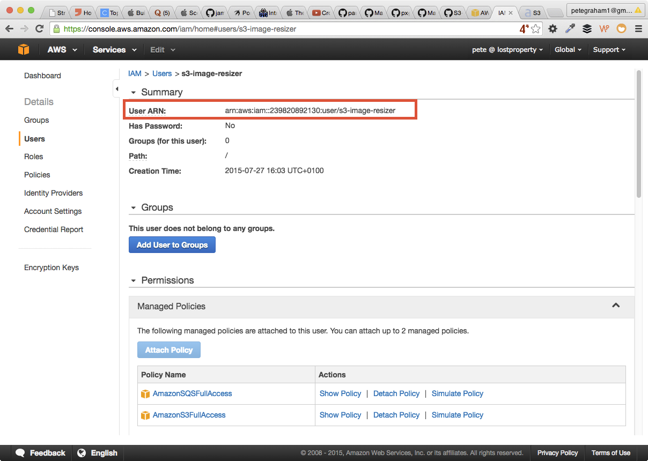Open the AmazonS3FullAccess policy link

click(x=189, y=415)
